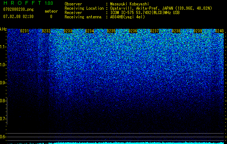
Task: Click the 0239 time marker
Action: click(198, 31)
